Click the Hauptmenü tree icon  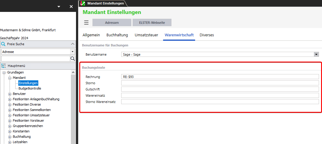tap(4, 66)
